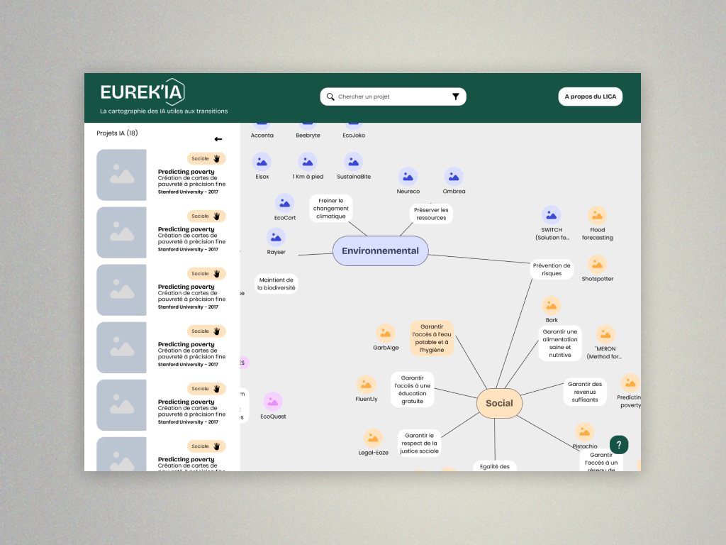The image size is (726, 545).
Task: Click Garantir l'accès à une éducation gratuite node
Action: (x=413, y=390)
